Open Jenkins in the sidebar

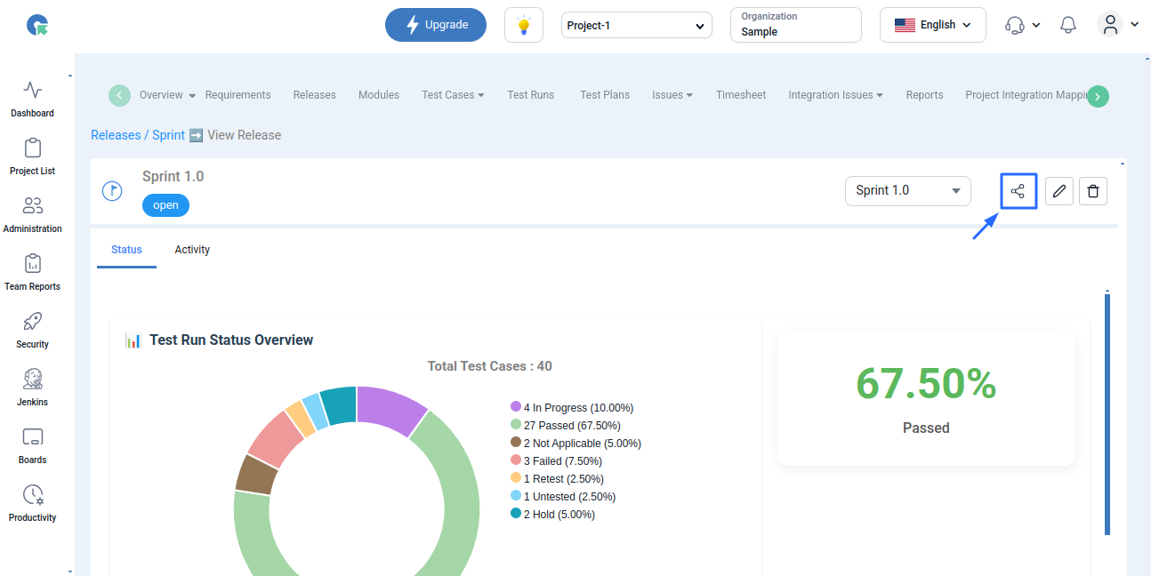click(33, 387)
